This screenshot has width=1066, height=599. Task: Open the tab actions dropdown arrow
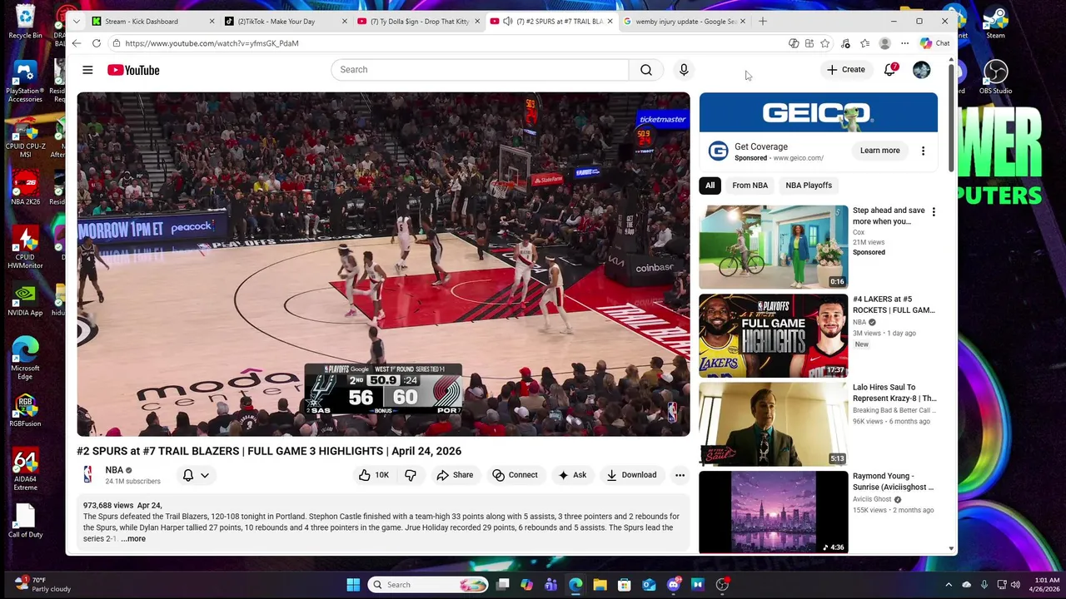(x=77, y=22)
